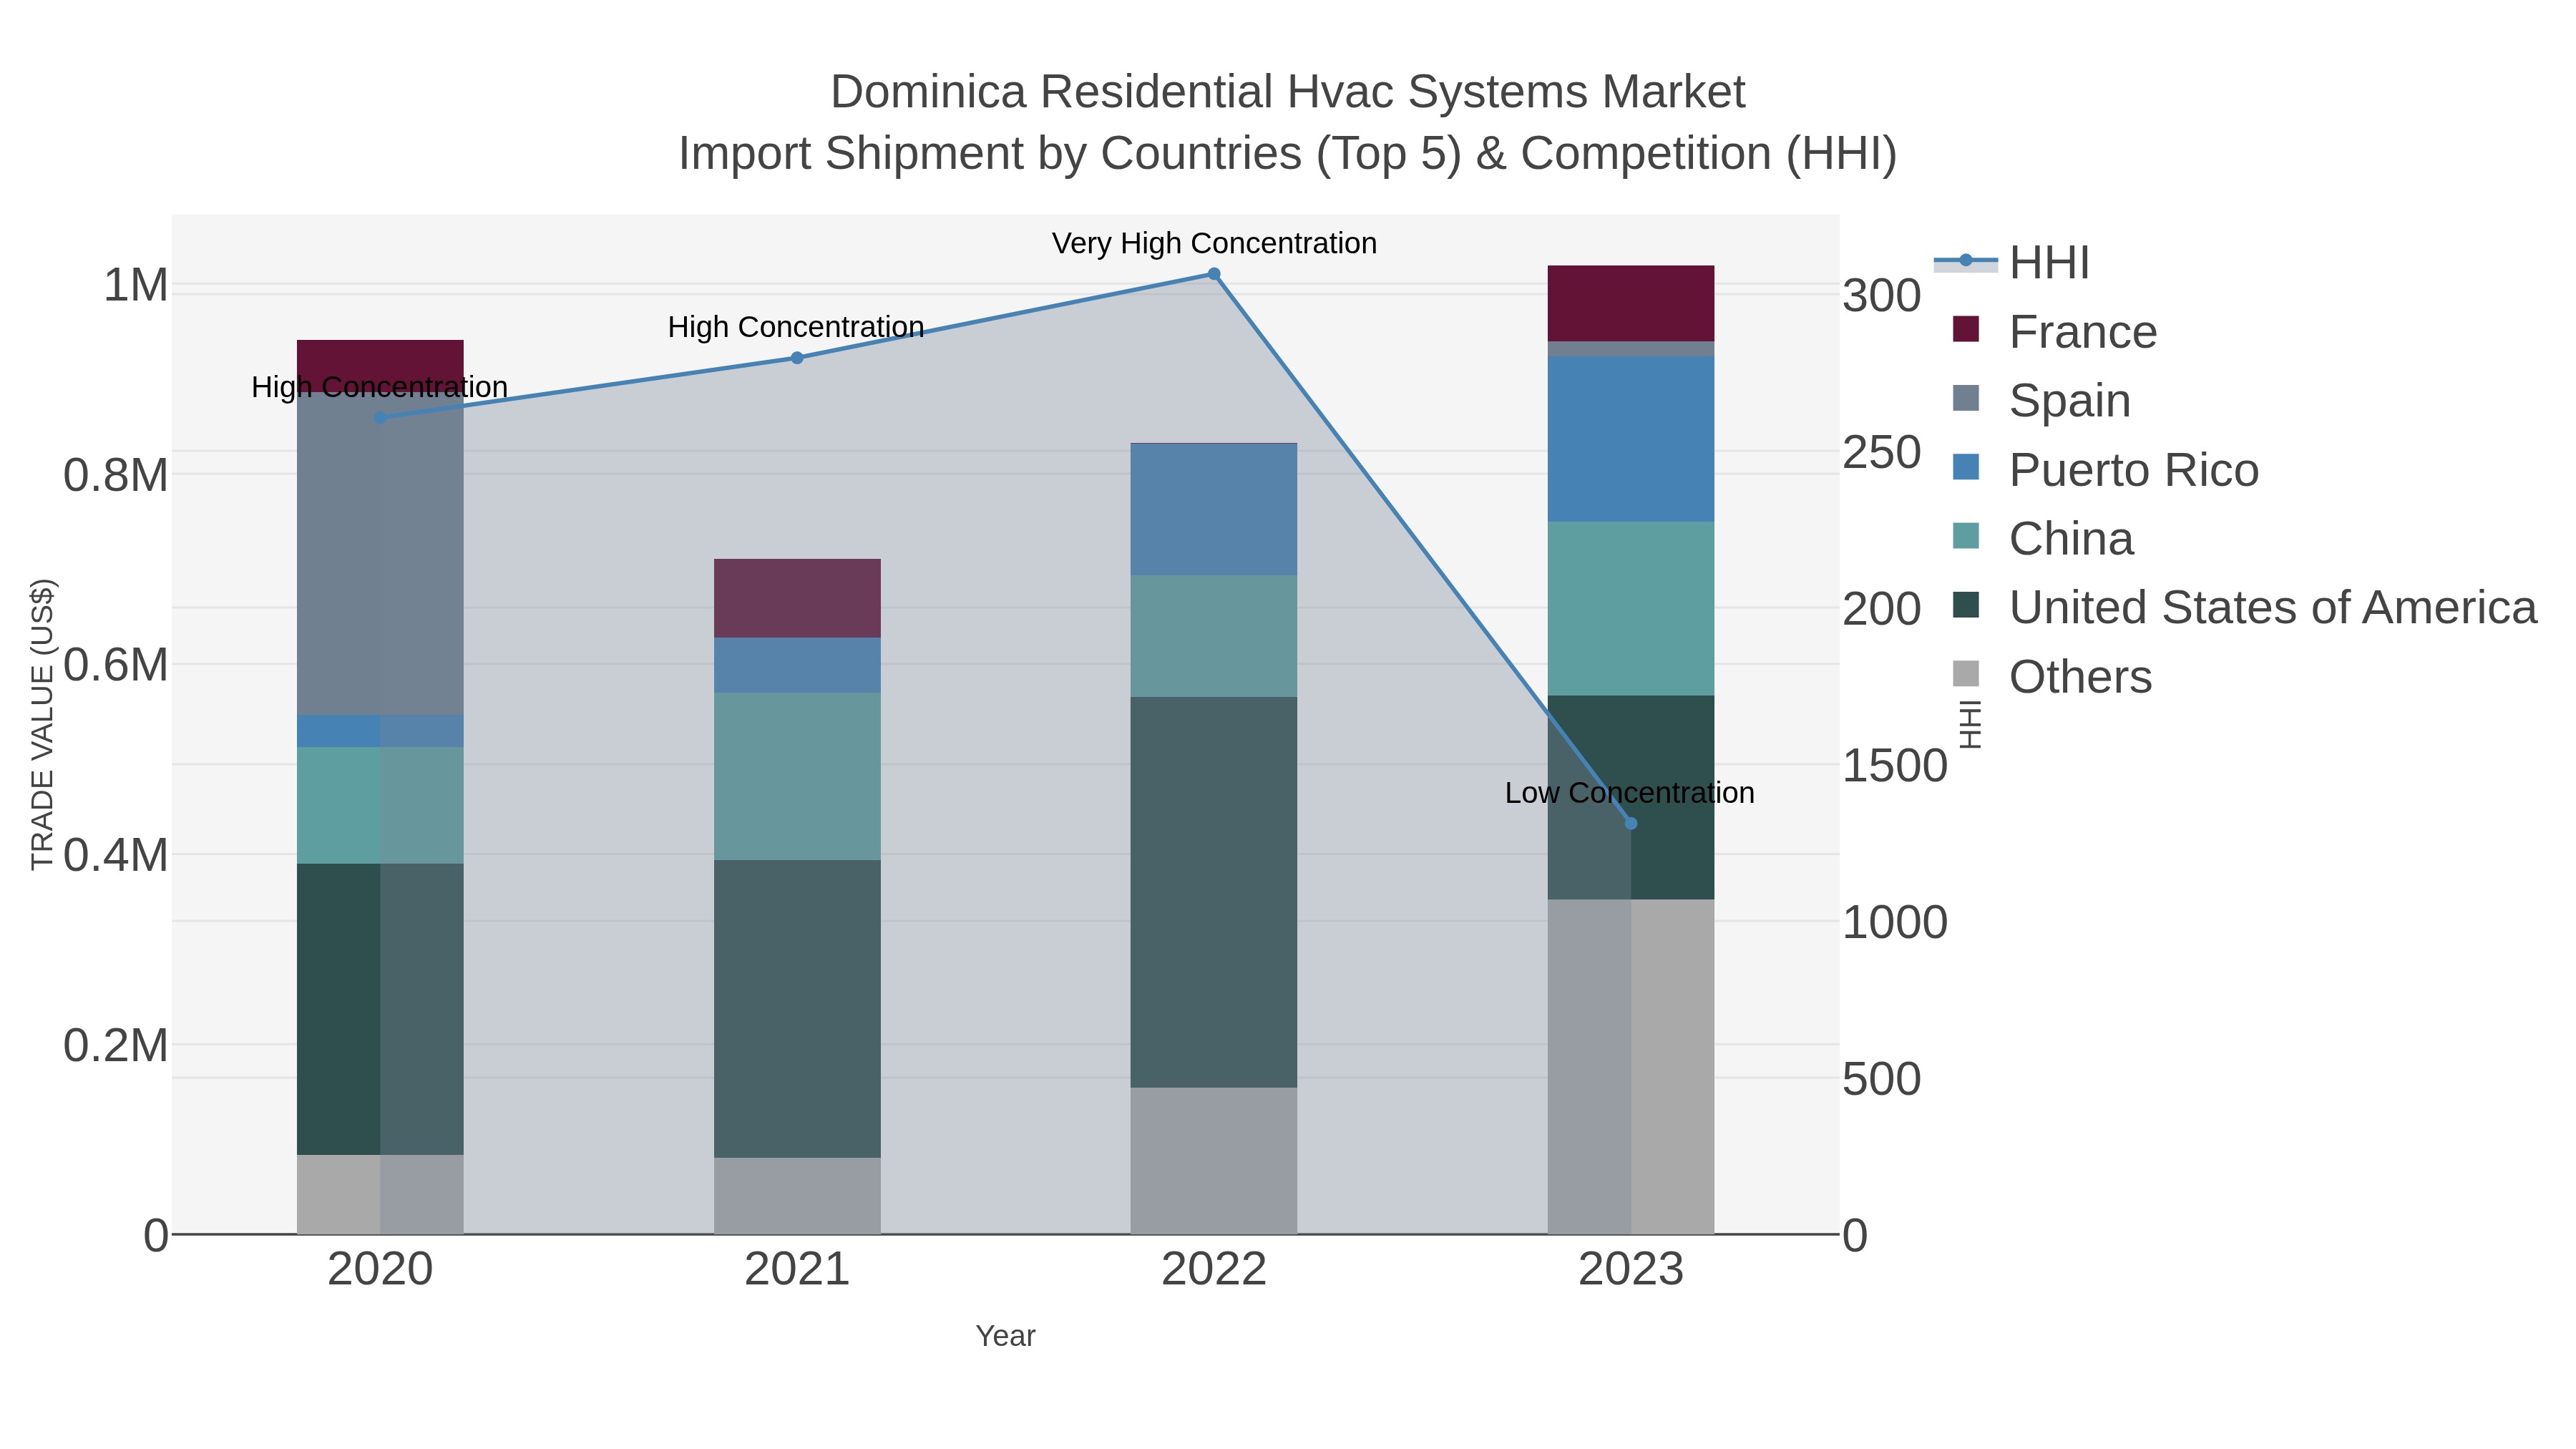Click the 0.2M y-axis tick label
The image size is (2576, 1449).
coord(116,1045)
